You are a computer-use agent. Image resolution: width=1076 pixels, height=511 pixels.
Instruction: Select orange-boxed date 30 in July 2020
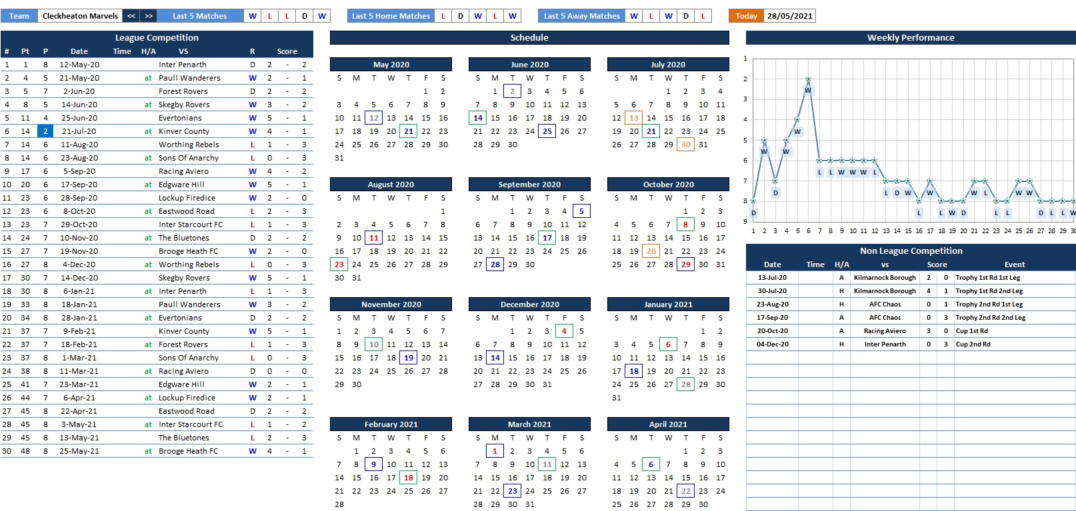coord(685,145)
